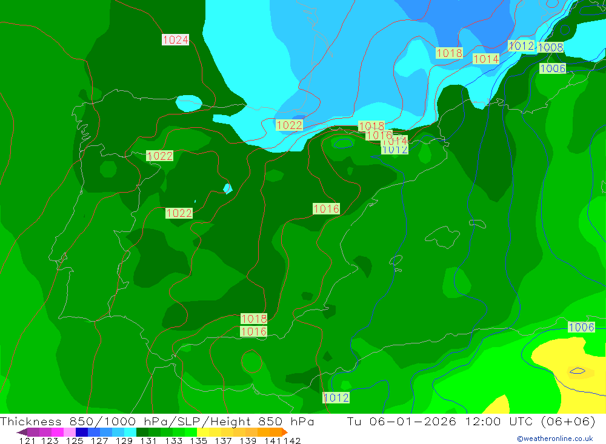Click the purple arrow start of the legend
Screen dimensions: 606x444
[x=22, y=432]
